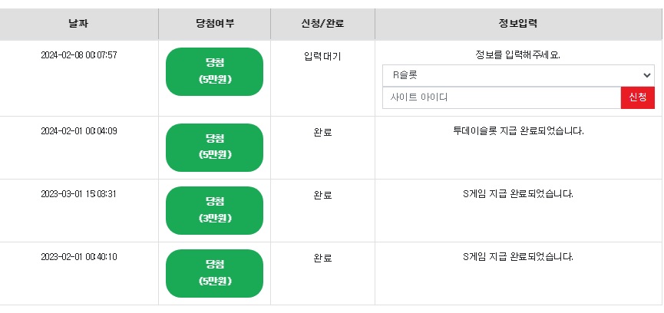
Task: Click the 정보를 입력해주세요 prompt text
Action: click(x=518, y=55)
